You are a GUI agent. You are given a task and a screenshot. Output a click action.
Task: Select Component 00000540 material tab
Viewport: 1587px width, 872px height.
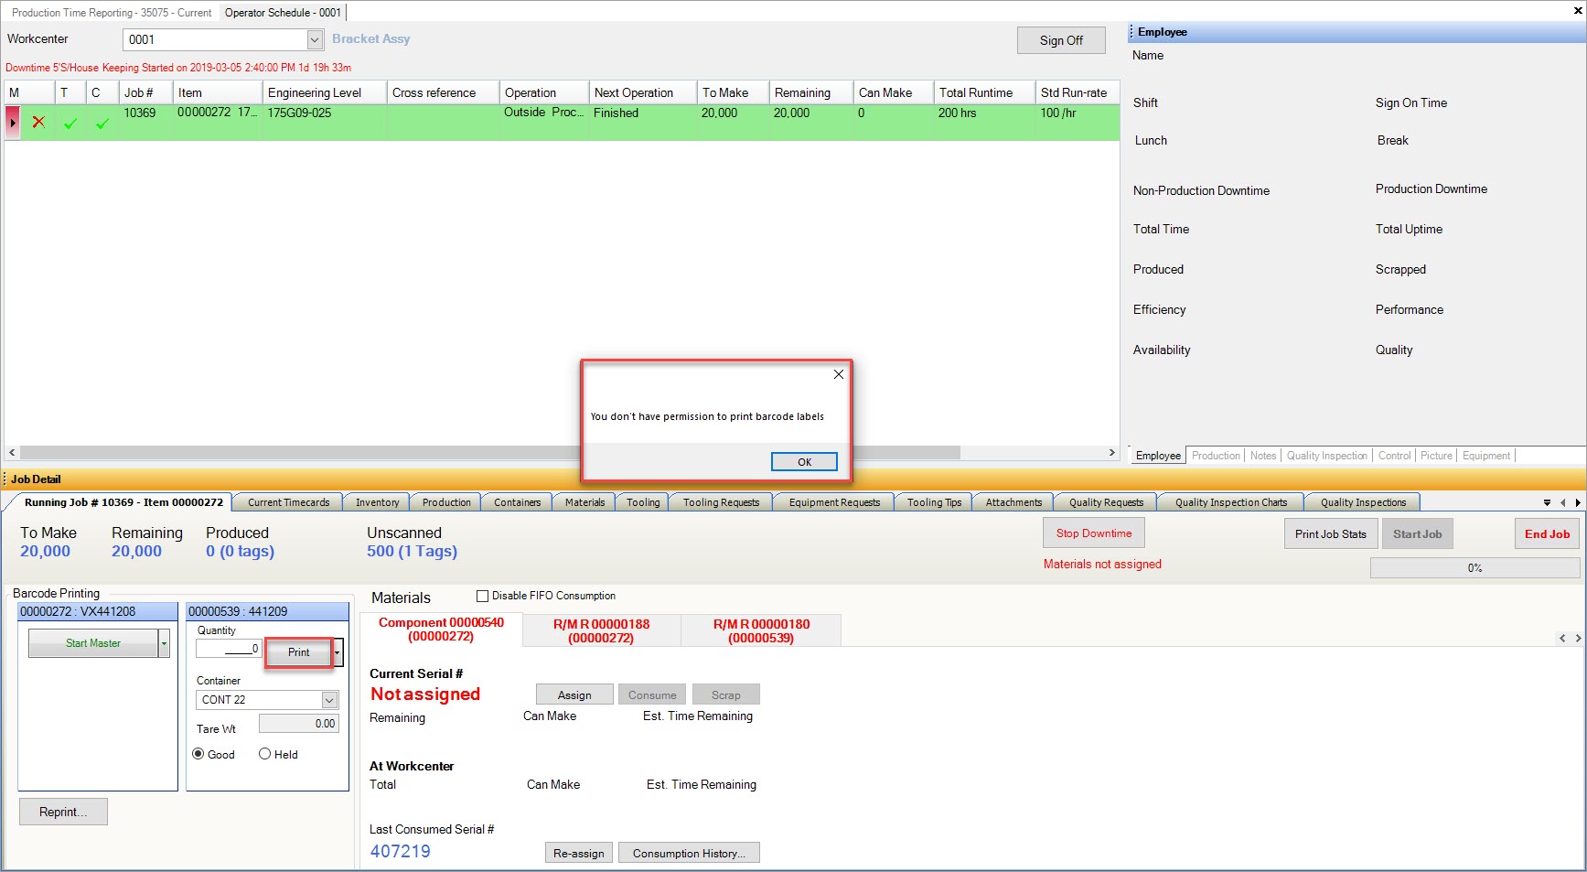tap(441, 630)
